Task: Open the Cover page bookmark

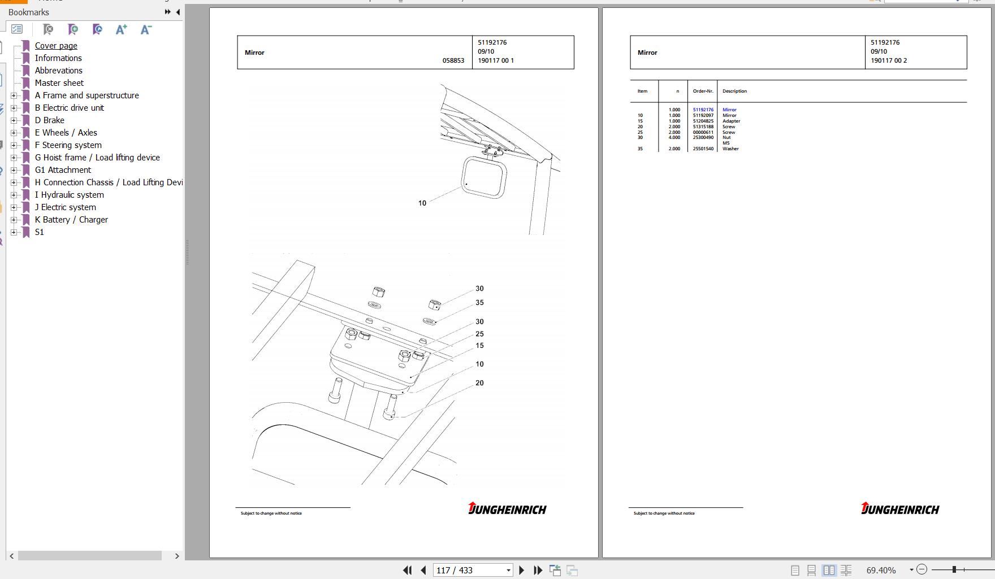Action: [56, 46]
